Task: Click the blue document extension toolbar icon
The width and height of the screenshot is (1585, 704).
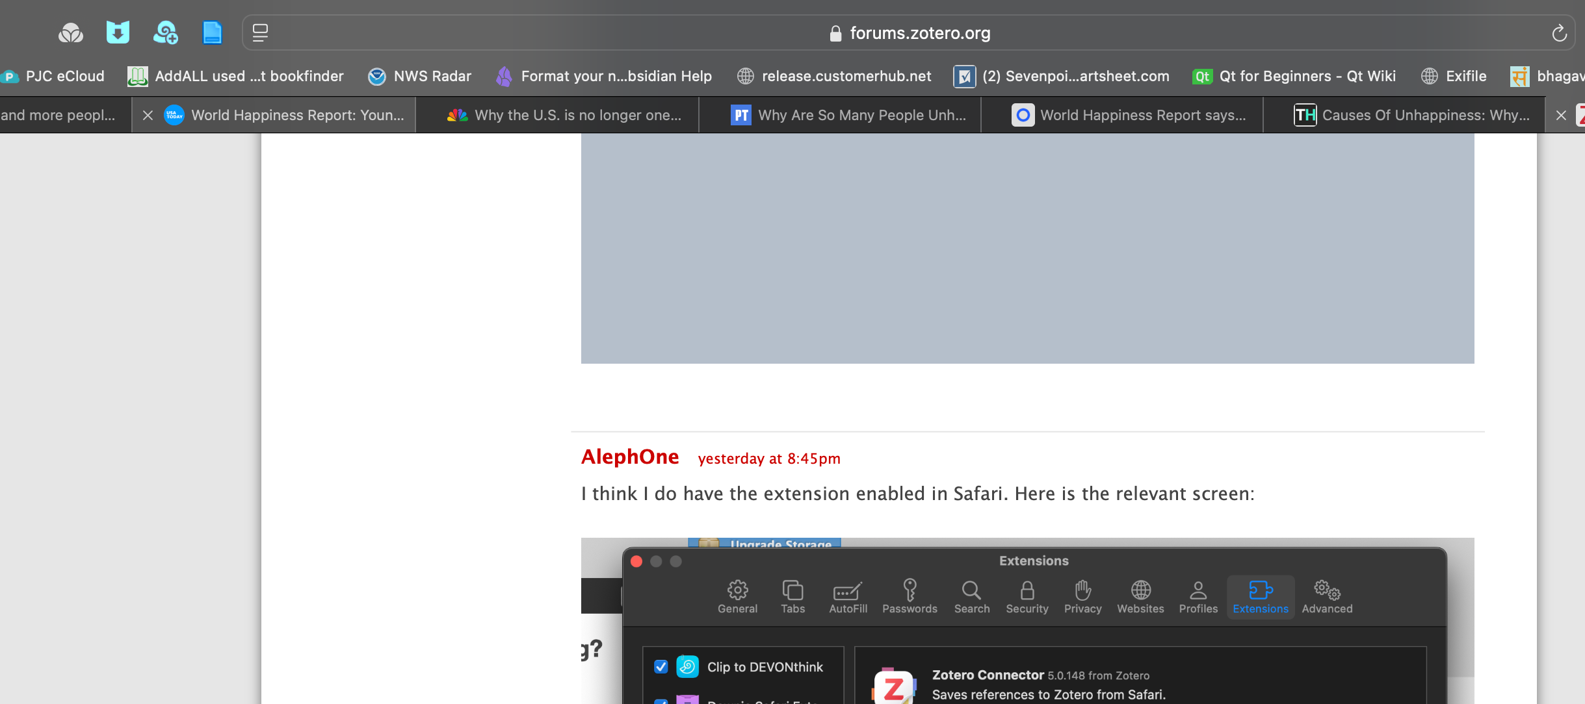Action: point(212,32)
